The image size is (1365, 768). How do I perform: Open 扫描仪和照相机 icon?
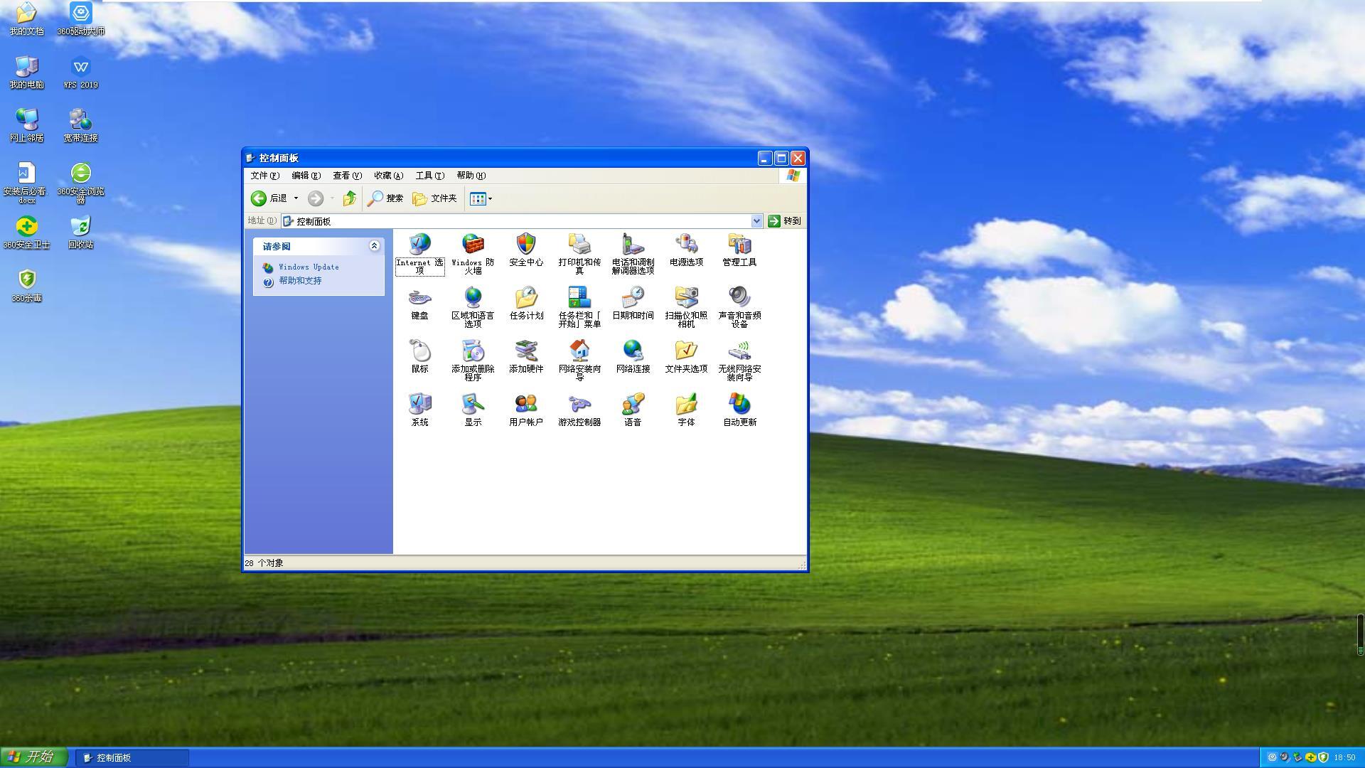[x=686, y=307]
